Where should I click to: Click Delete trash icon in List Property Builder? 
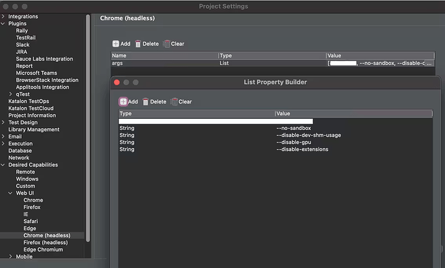[x=145, y=102]
